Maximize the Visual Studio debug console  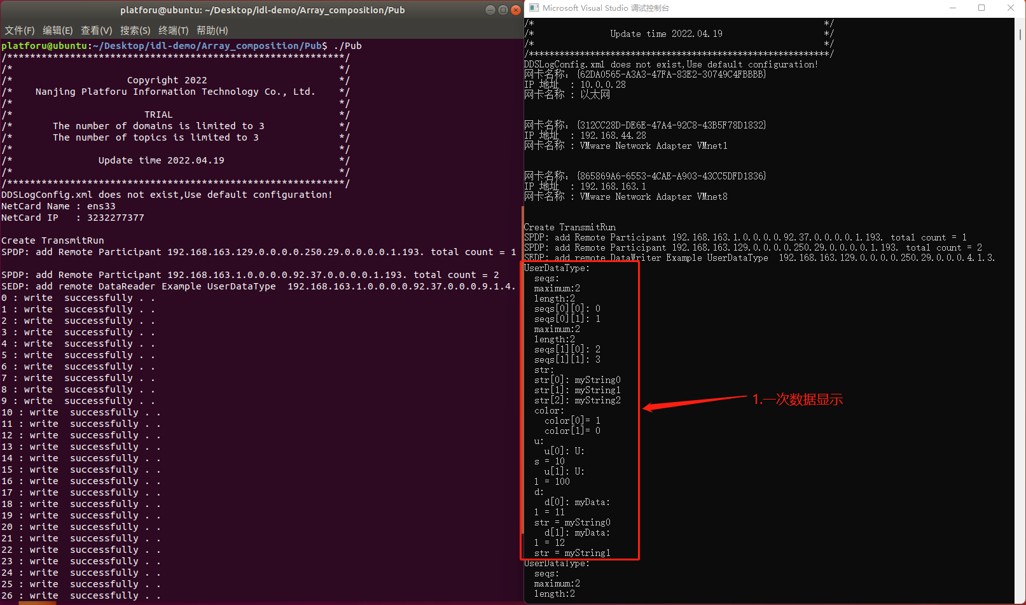981,8
